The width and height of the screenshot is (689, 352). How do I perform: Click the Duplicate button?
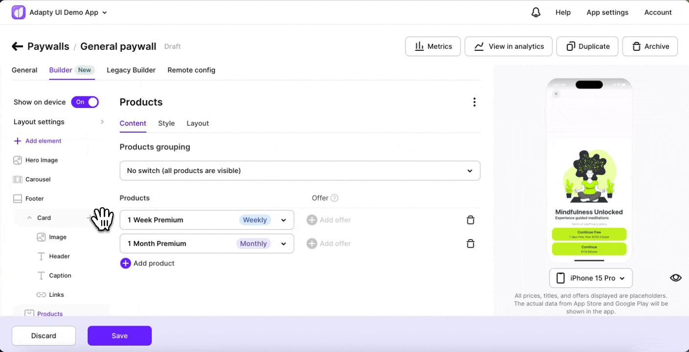(x=587, y=46)
